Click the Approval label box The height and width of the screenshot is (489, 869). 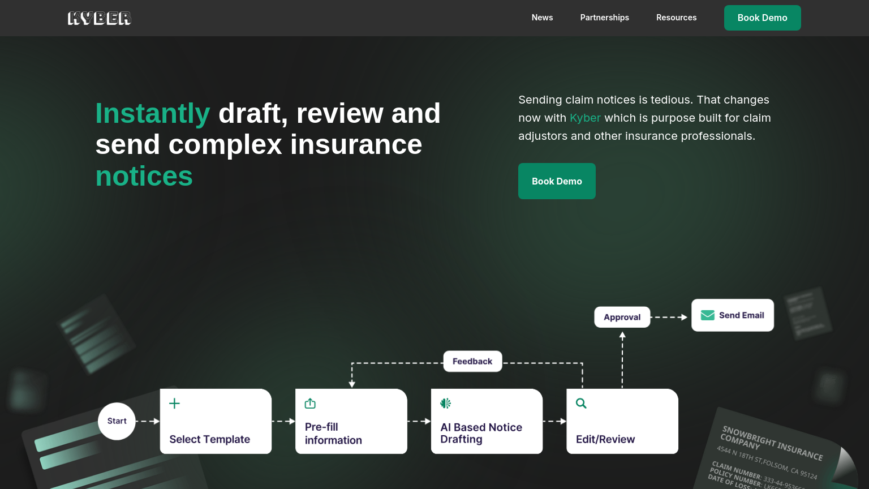coord(622,317)
